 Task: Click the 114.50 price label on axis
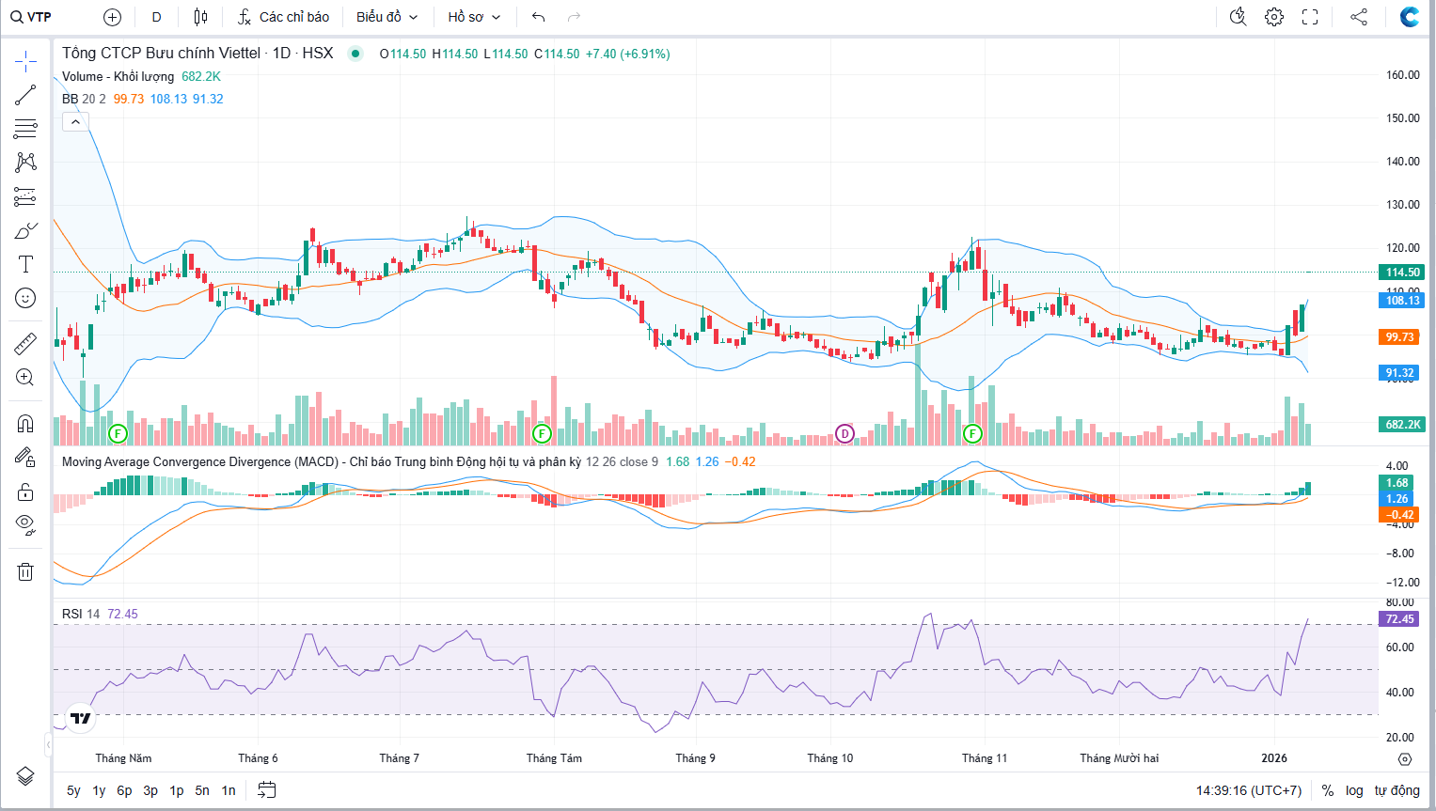[x=1402, y=273]
